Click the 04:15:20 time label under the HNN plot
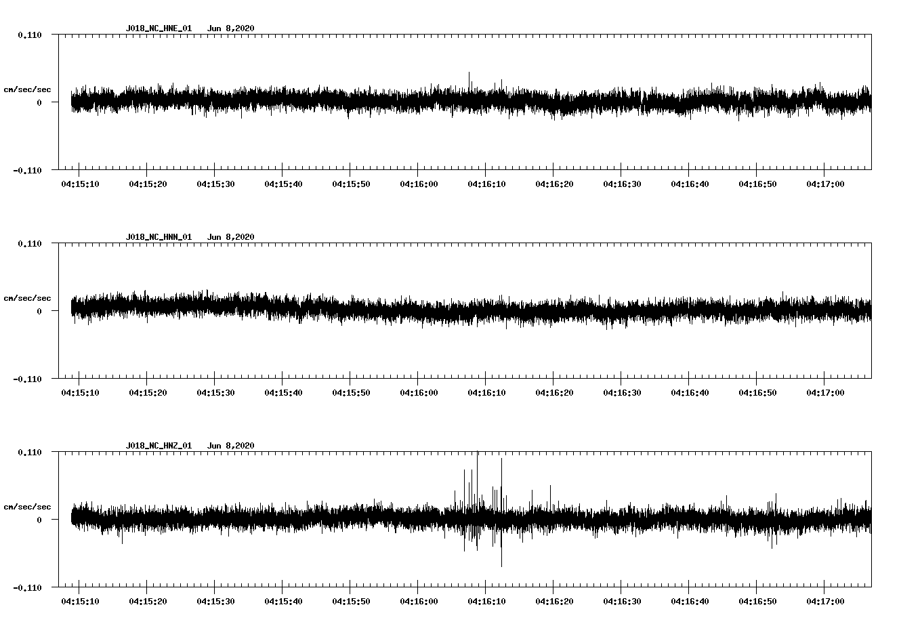The width and height of the screenshot is (920, 626). tap(148, 393)
